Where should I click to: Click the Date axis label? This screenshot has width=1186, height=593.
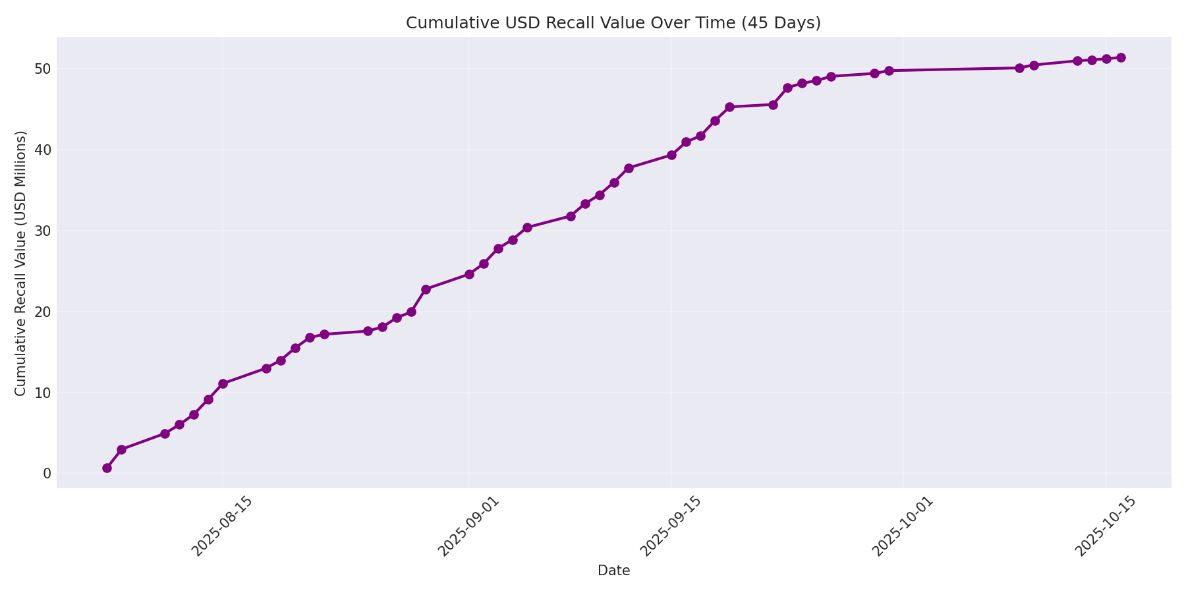click(613, 571)
